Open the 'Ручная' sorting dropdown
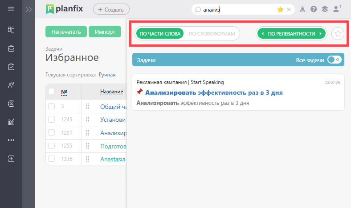Screen dimensions: 351x208 [107, 75]
